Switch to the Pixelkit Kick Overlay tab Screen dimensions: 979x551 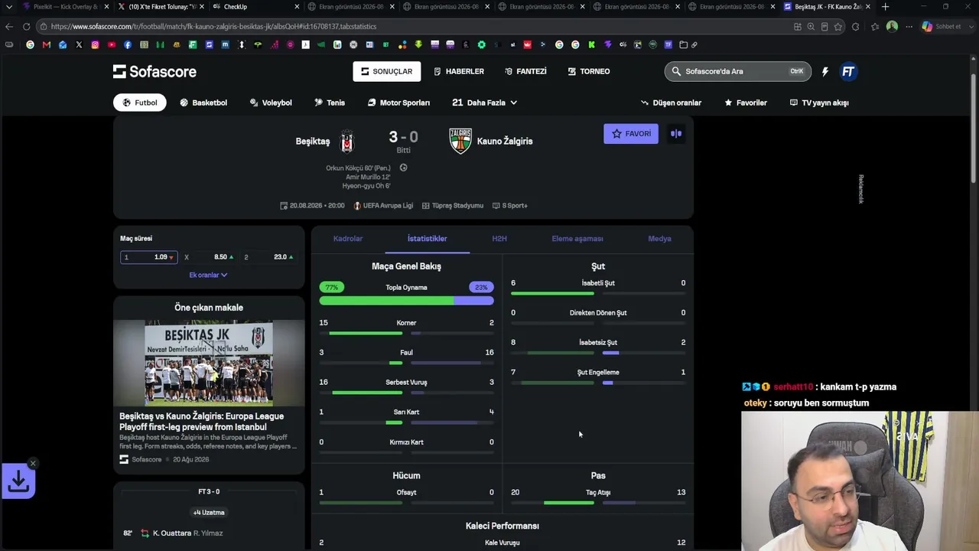65,7
